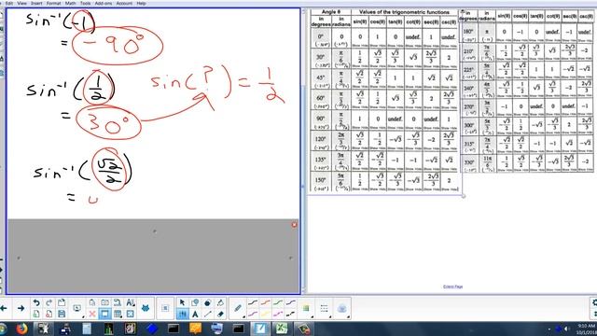The height and width of the screenshot is (336, 597).
Task: Click the 30° cell in the trig table
Action: [321, 59]
